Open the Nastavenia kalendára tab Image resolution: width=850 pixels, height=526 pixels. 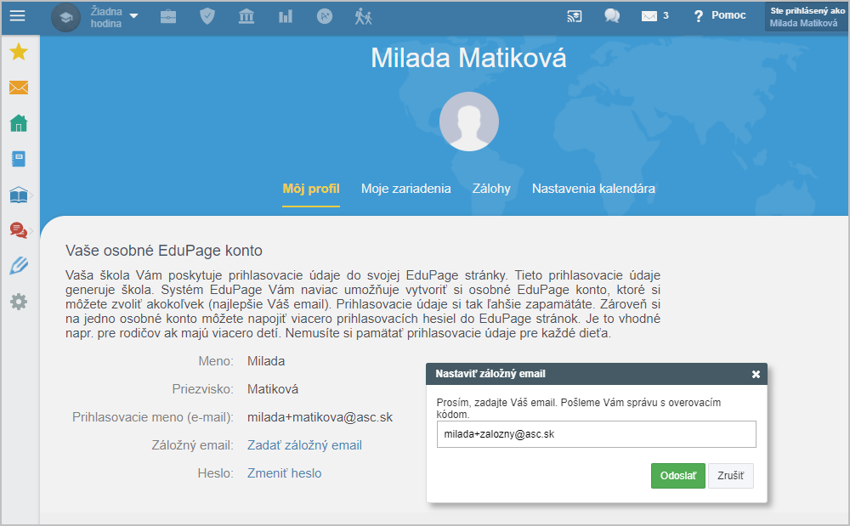click(593, 189)
